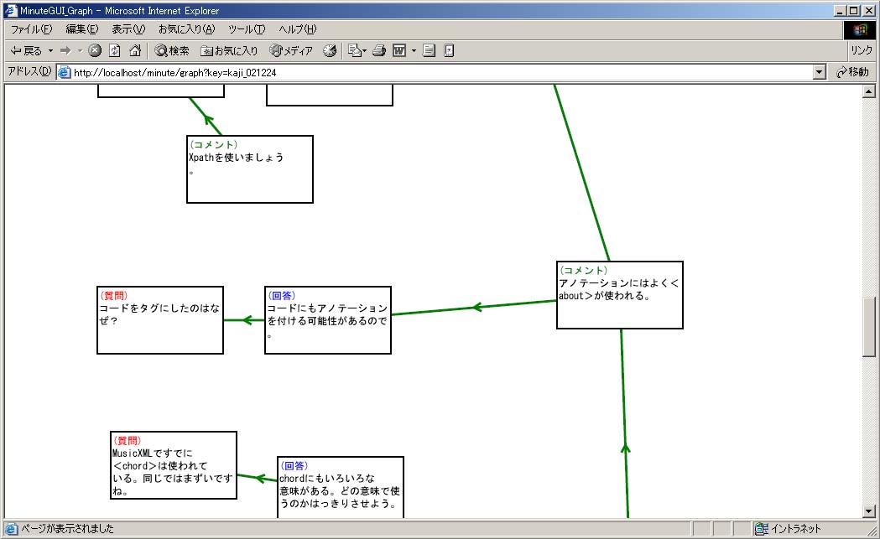Refresh the page with the refresh icon
The image size is (880, 539).
click(114, 51)
